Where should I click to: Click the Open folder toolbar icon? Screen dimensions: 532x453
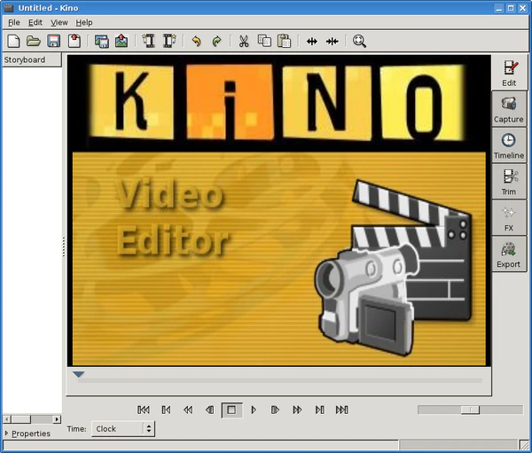click(x=34, y=41)
